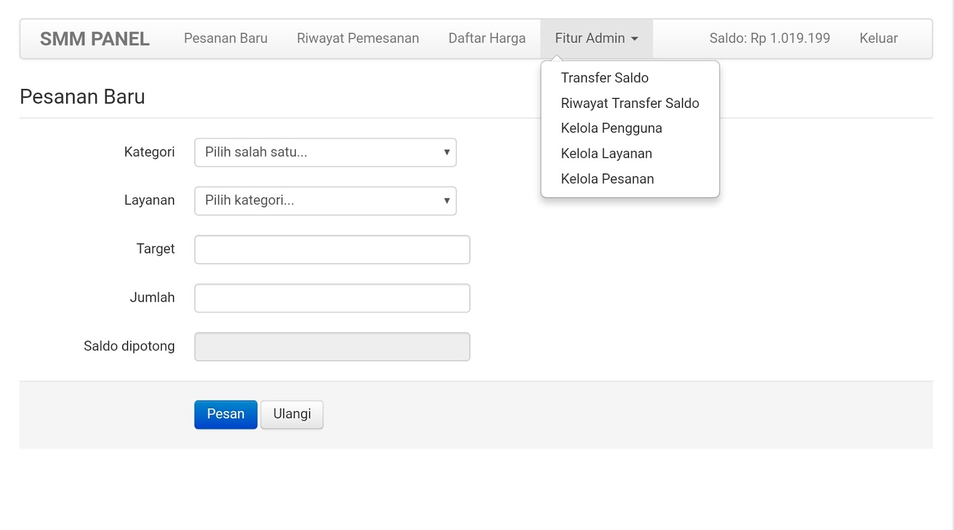Expand the Layanan select box

[325, 201]
